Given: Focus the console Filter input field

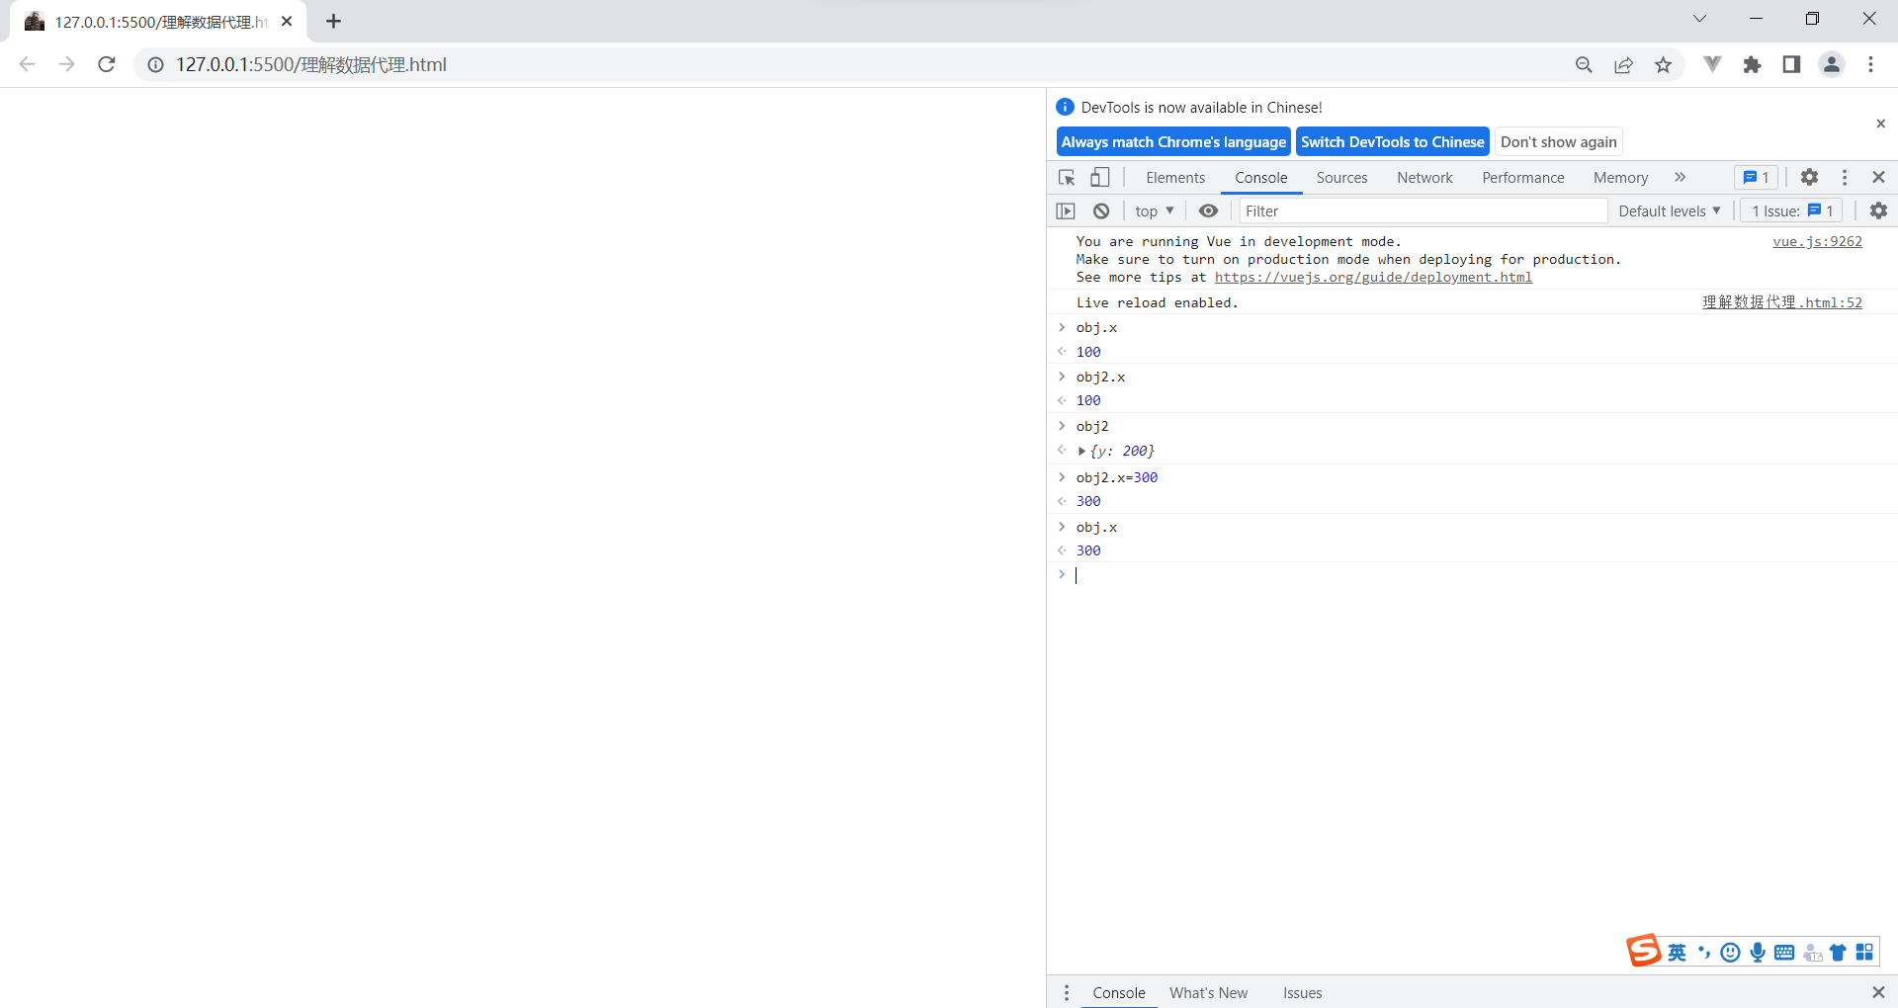Looking at the screenshot, I should click(x=1423, y=210).
